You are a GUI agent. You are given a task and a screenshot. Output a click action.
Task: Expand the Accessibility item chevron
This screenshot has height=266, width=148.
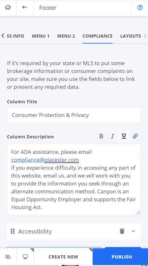[x=133, y=231]
